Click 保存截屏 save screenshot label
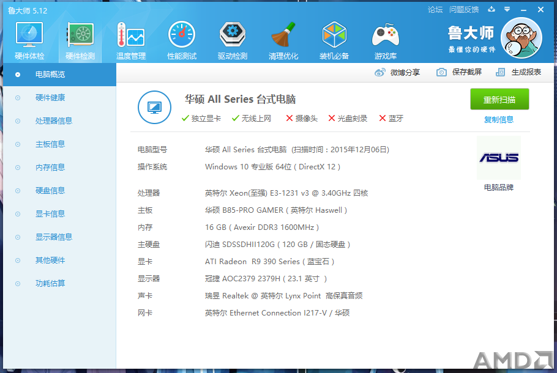This screenshot has width=557, height=373. coord(467,72)
